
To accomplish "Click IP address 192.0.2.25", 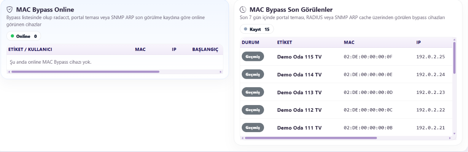I will [x=431, y=57].
